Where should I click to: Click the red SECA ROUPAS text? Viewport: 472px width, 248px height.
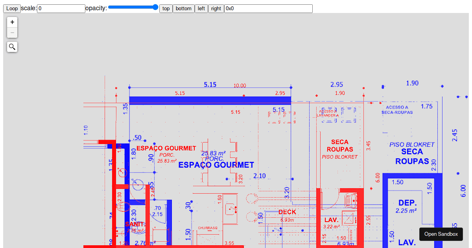pos(339,146)
